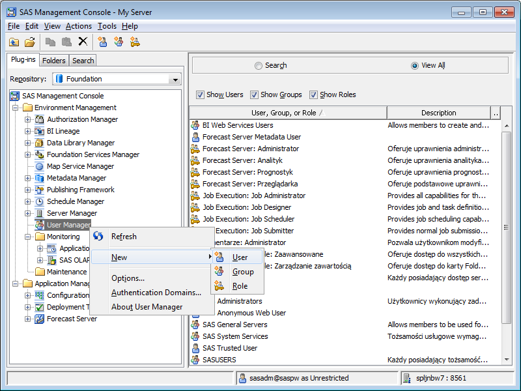The height and width of the screenshot is (391, 521).
Task: Click the up one level folder toolbar icon
Action: (x=14, y=42)
